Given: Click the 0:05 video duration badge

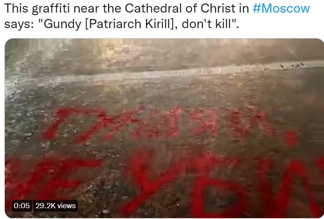Looking at the screenshot, I should point(22,206).
